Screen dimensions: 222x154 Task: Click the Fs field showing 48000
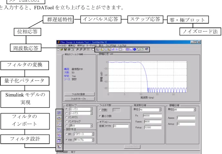coord(152,116)
